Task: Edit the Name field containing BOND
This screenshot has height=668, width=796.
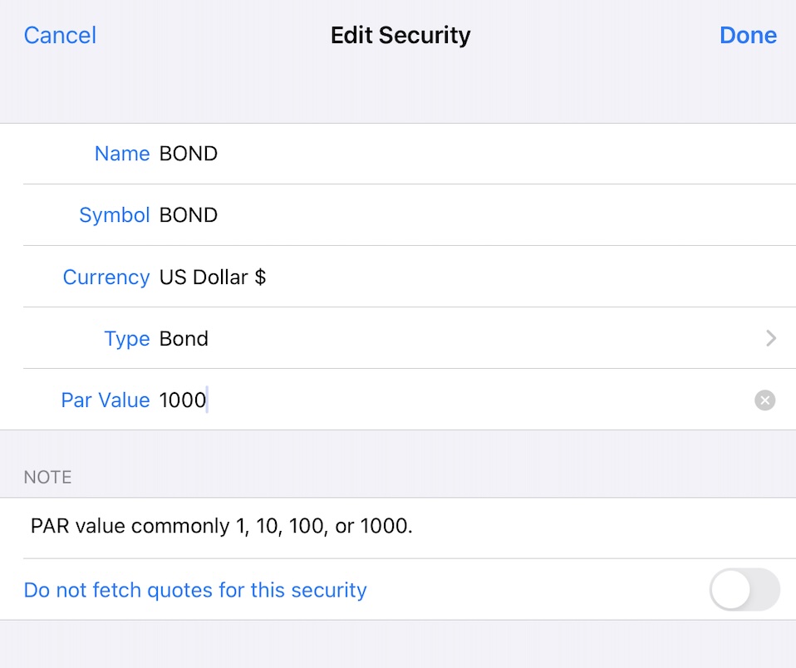Action: (x=189, y=154)
